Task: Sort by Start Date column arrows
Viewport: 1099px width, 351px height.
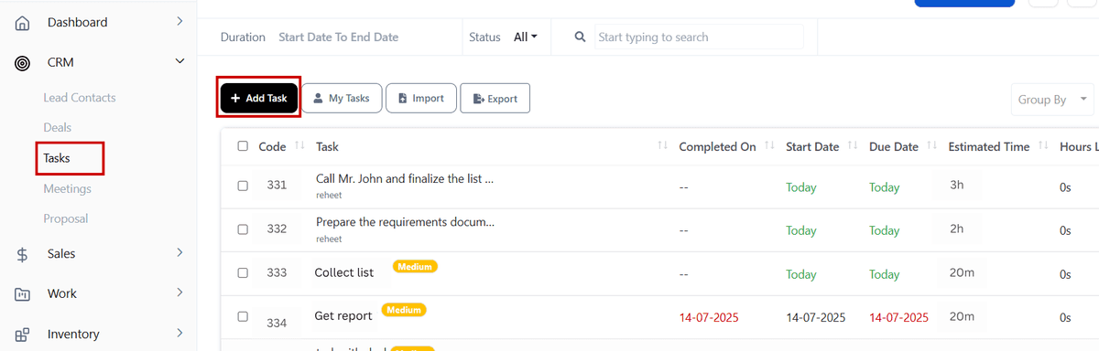Action: pos(853,146)
